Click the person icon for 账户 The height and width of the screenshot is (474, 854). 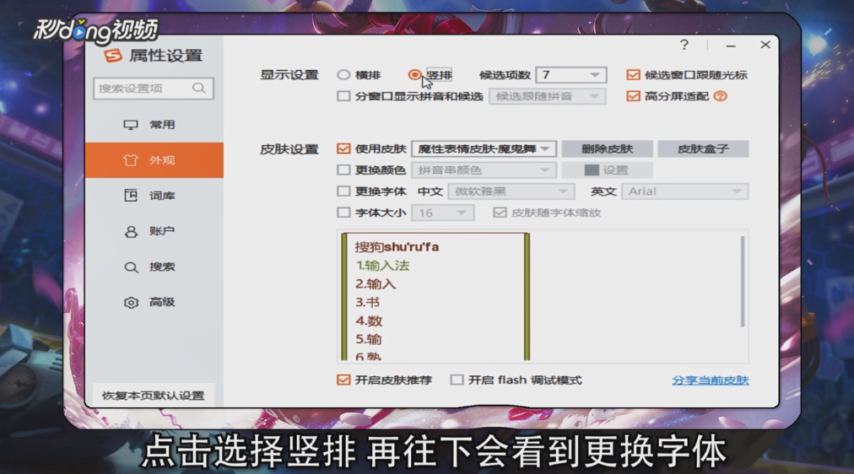tap(131, 231)
